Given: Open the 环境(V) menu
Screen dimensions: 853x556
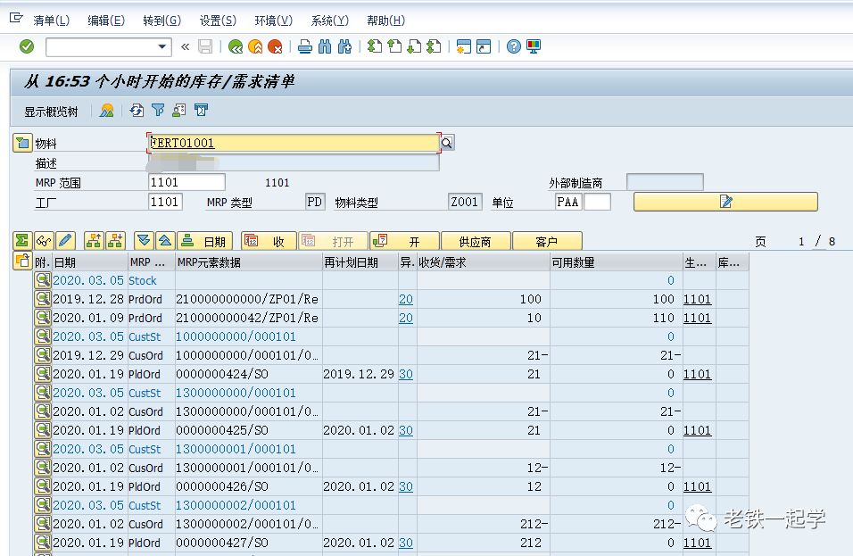Looking at the screenshot, I should [x=274, y=21].
